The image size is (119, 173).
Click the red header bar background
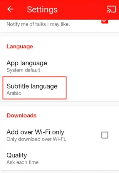pyautogui.click(x=83, y=10)
